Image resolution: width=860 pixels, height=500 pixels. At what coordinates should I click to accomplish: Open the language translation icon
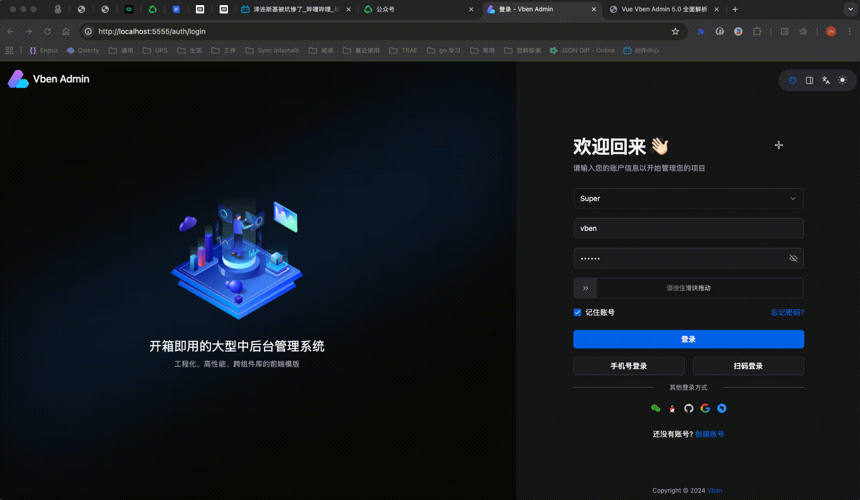pos(826,80)
